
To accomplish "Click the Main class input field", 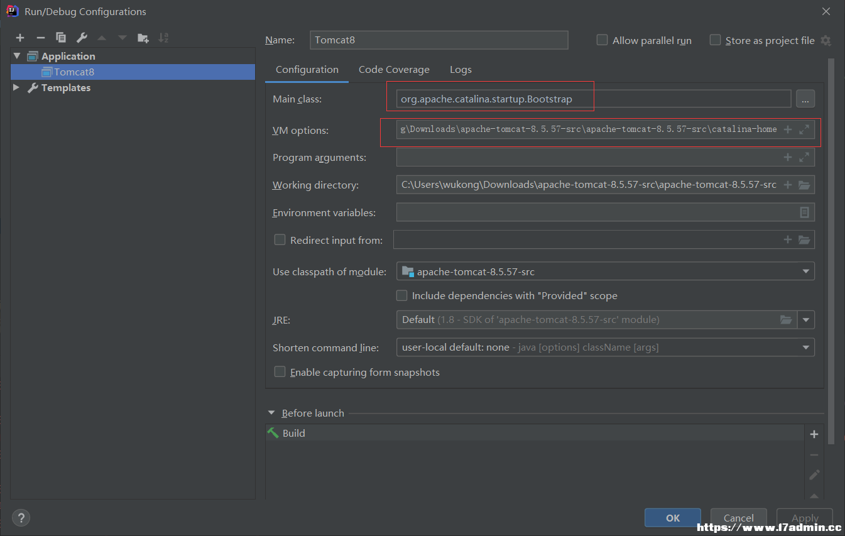I will [x=594, y=99].
